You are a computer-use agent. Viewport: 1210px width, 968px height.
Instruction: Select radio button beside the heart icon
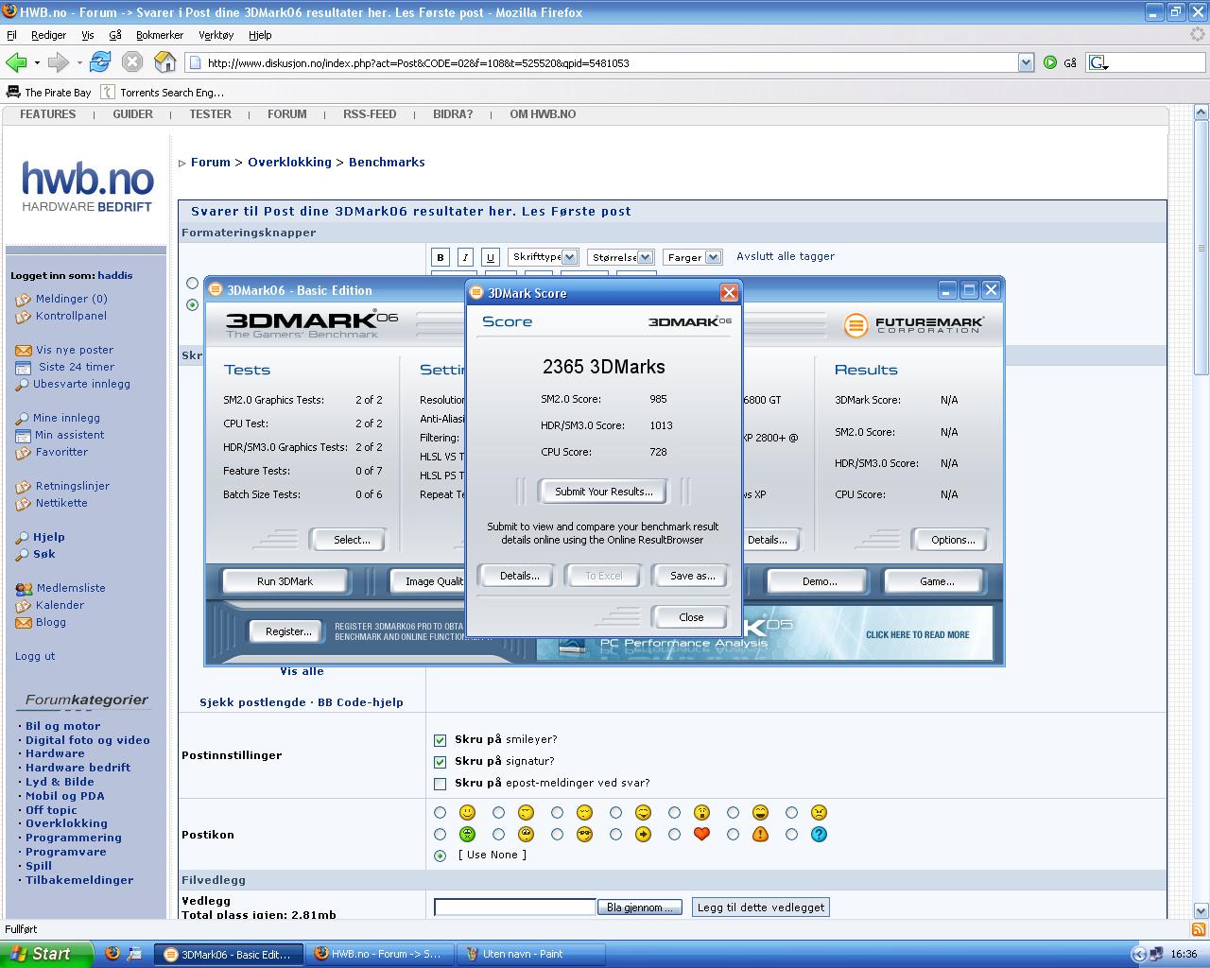click(x=674, y=835)
